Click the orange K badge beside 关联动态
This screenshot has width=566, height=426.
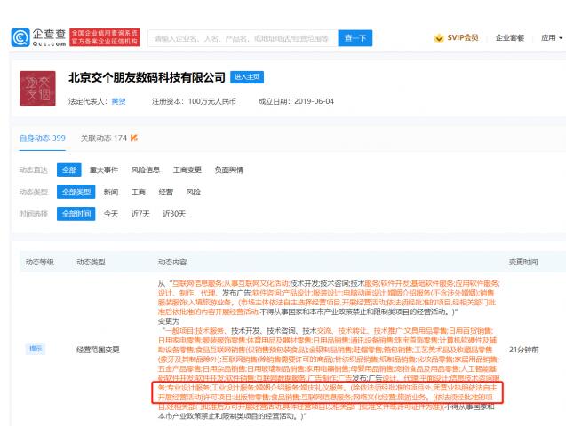coord(134,138)
